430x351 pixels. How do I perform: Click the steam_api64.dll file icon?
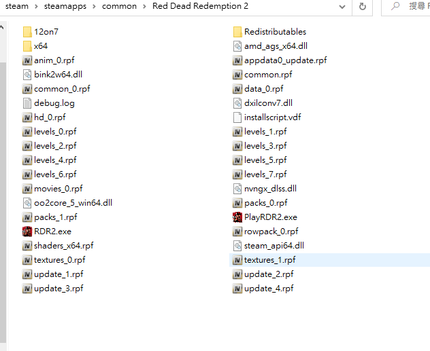tap(237, 246)
